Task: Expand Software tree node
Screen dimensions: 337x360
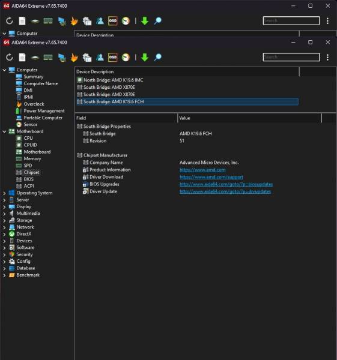Action: [x=4, y=248]
